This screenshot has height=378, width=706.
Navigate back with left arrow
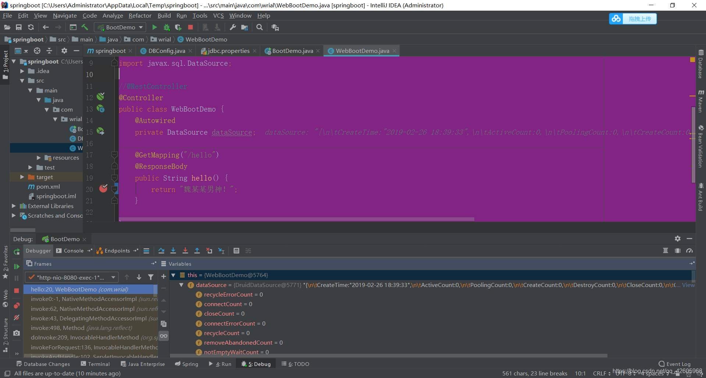[46, 27]
